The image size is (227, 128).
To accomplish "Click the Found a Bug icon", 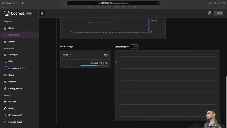I will click(5, 122).
